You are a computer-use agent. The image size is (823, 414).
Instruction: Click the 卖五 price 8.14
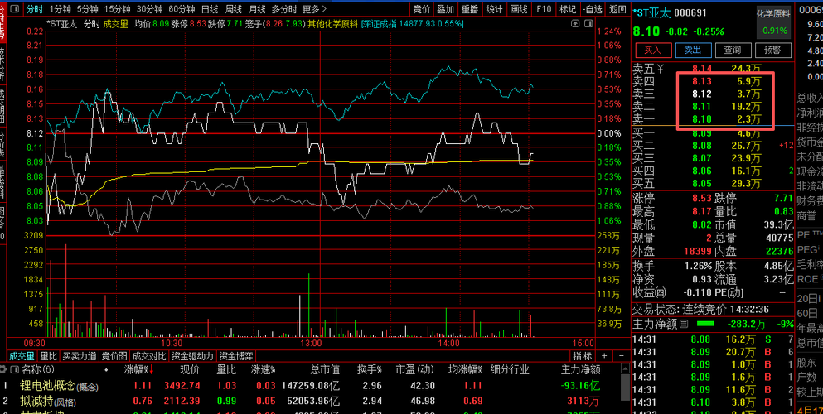[x=702, y=68]
